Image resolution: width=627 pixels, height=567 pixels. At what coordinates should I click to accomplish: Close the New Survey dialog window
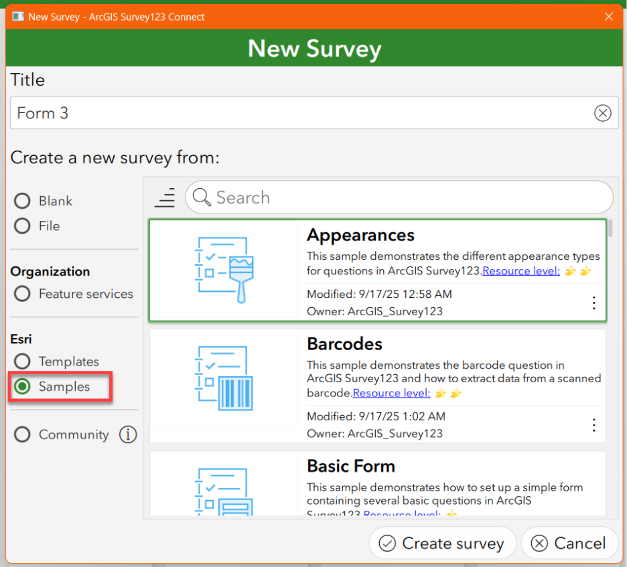609,16
